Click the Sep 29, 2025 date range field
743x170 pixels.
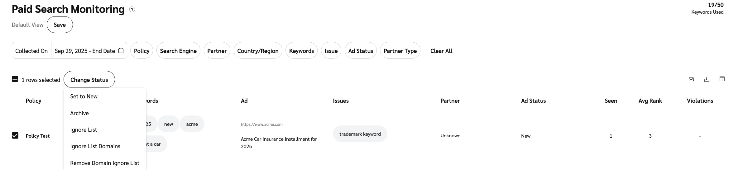[85, 51]
